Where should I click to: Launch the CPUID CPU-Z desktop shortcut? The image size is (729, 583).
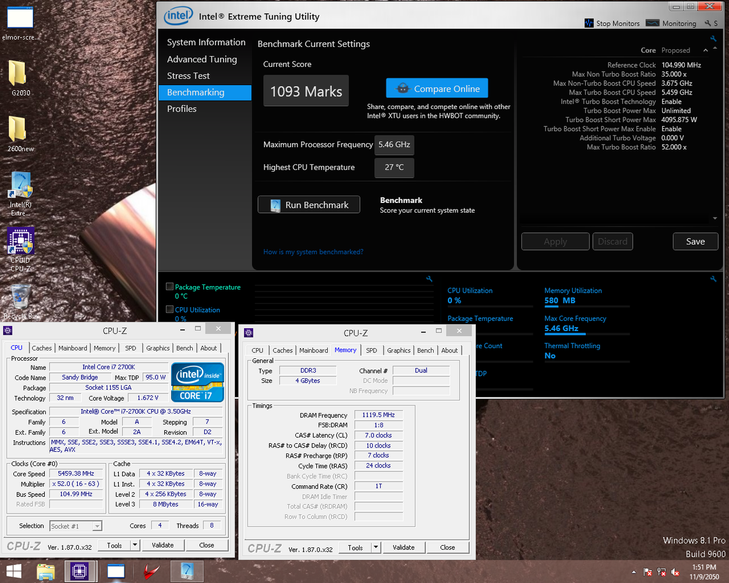21,249
